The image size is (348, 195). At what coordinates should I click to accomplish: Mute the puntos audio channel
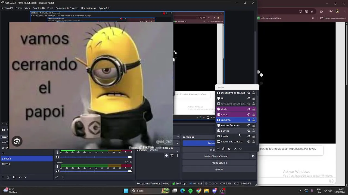coord(57,171)
